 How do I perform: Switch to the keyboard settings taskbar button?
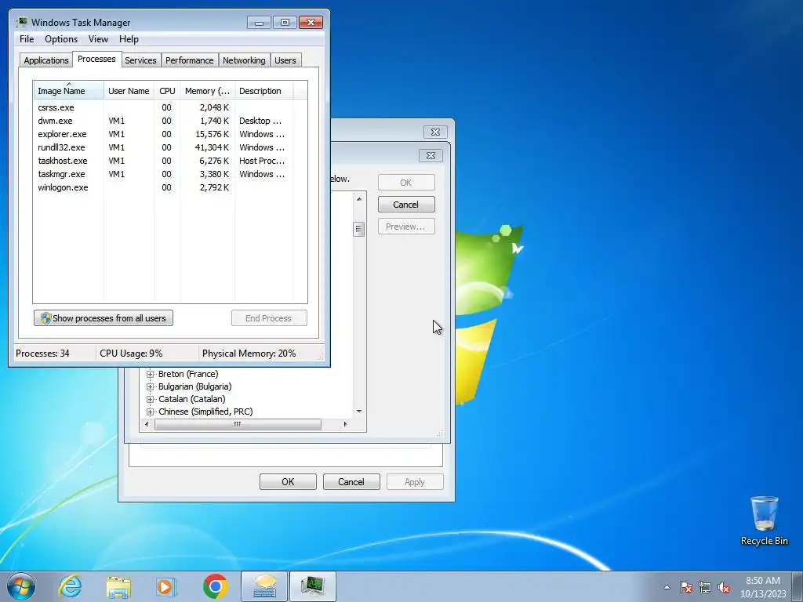tap(264, 586)
